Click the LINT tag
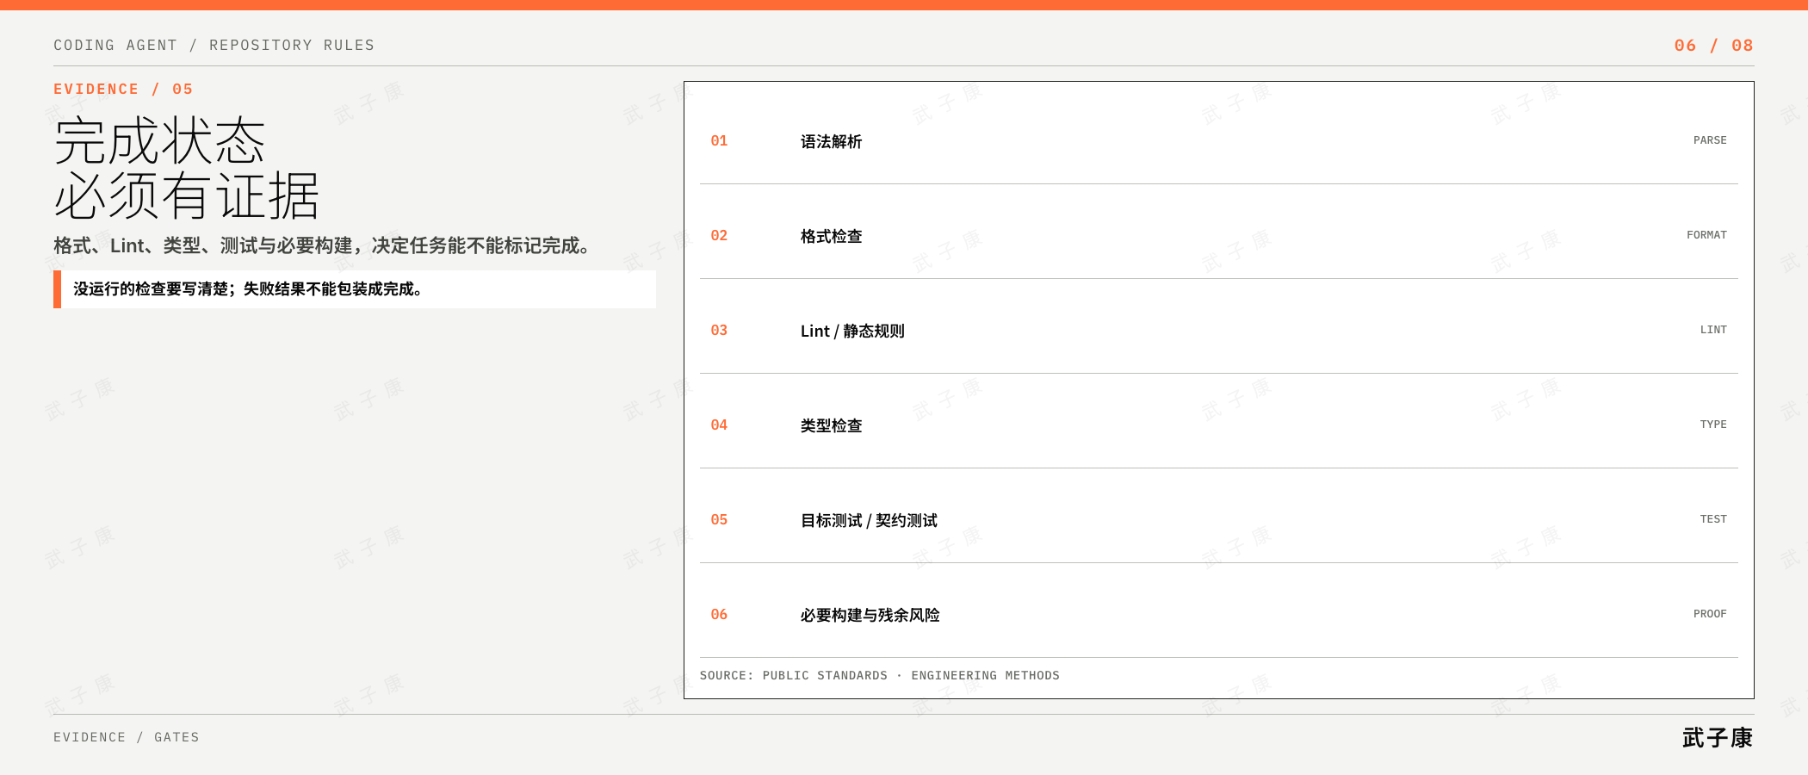1808x775 pixels. click(x=1713, y=330)
